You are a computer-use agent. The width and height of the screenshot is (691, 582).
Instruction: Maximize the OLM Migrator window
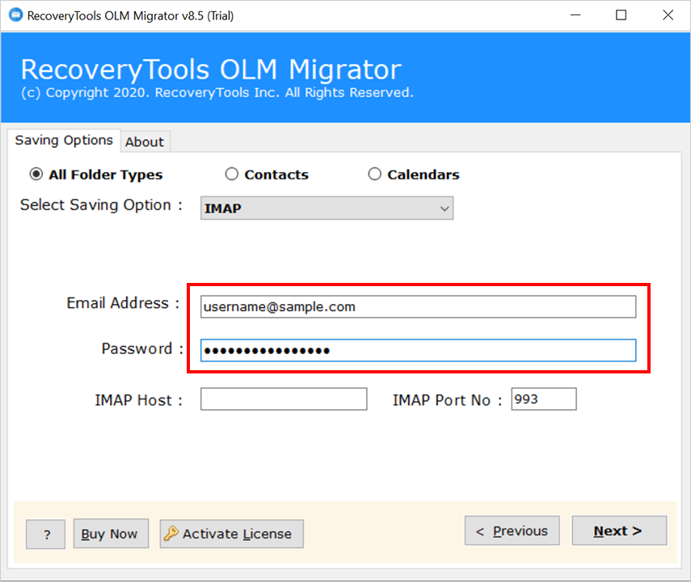[621, 15]
